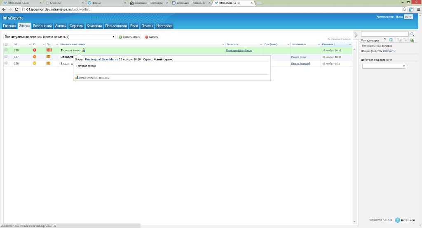Click the priority bars icon in row 127
422x228 pixels.
[49, 57]
